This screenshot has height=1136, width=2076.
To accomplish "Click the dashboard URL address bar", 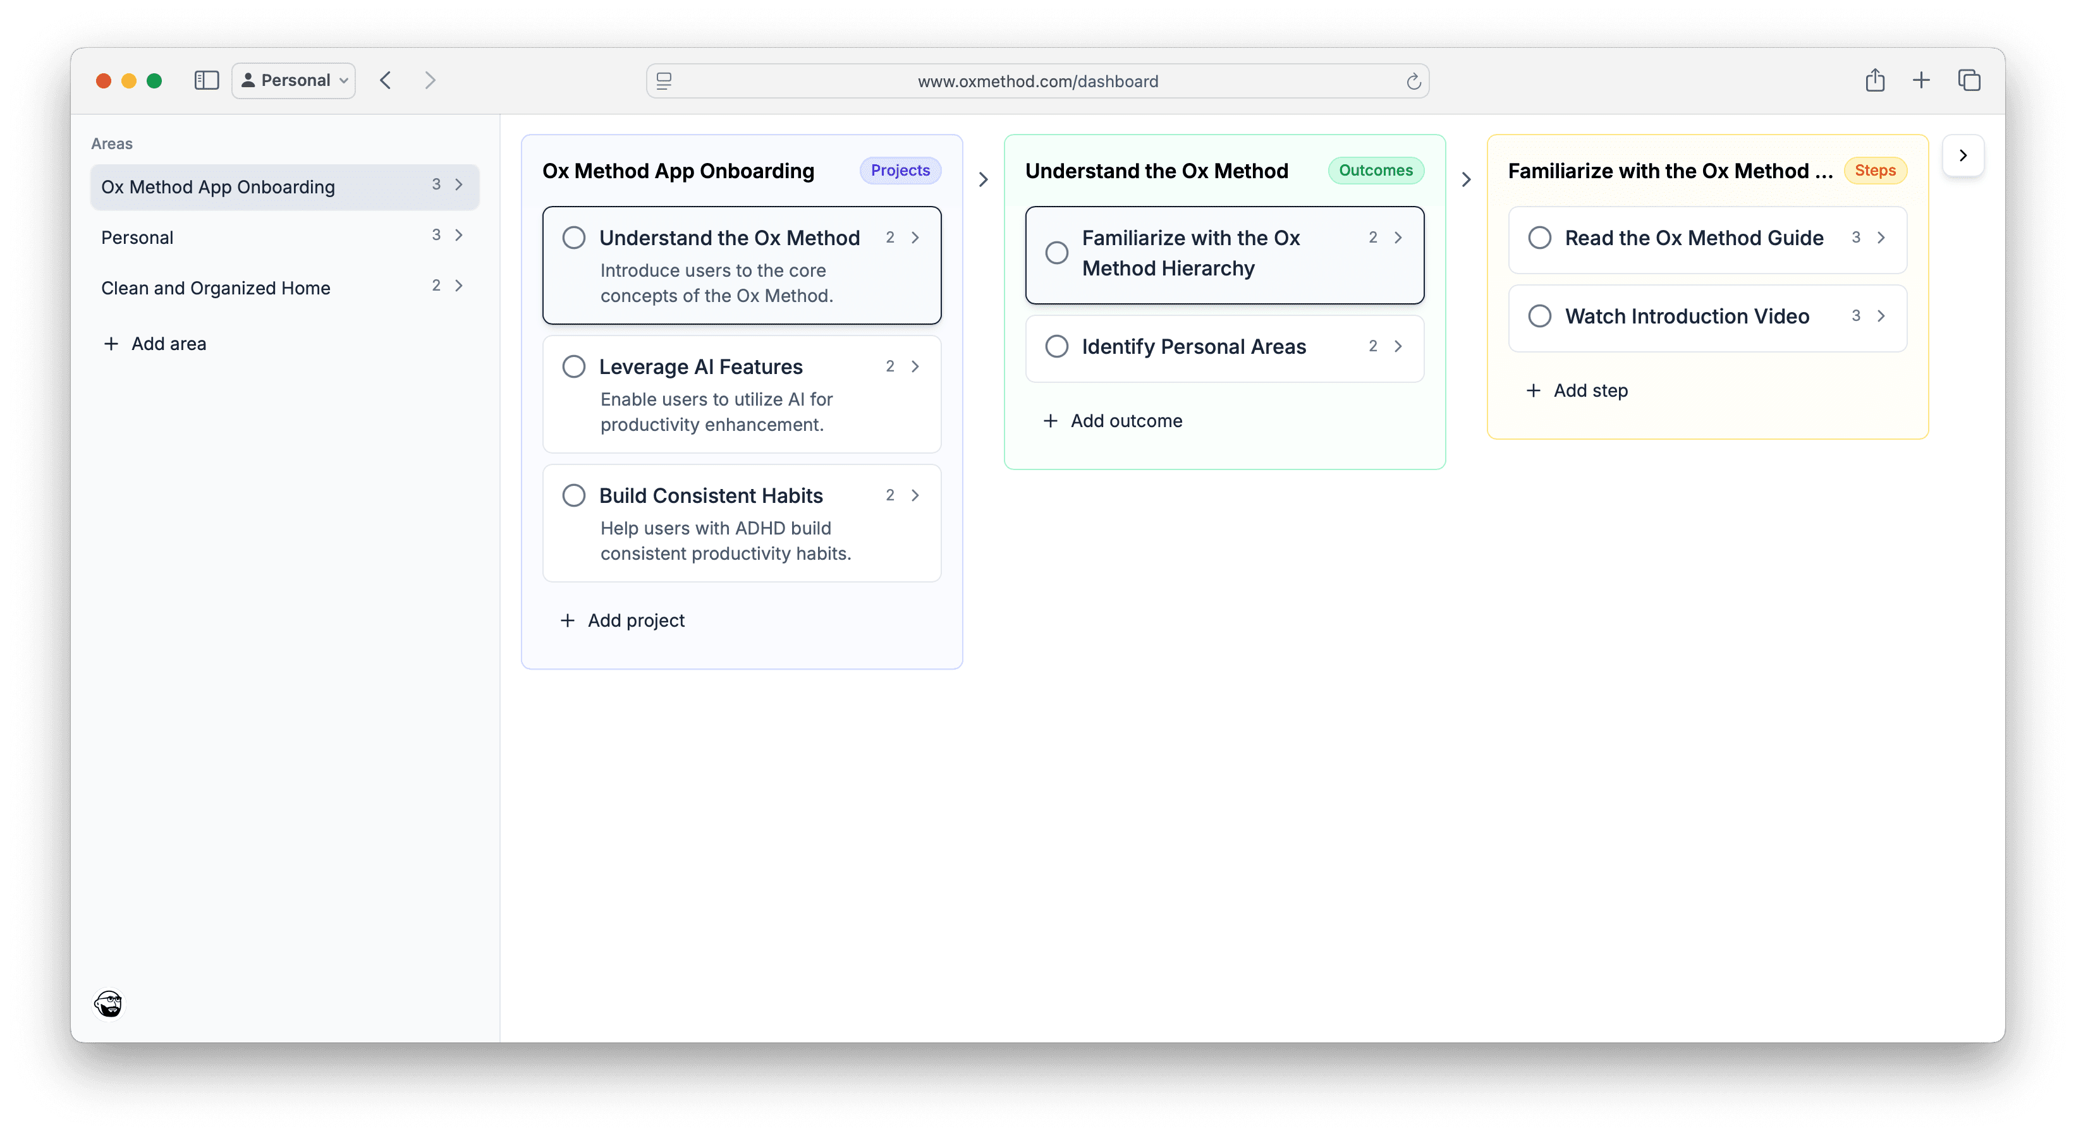I will [1038, 81].
